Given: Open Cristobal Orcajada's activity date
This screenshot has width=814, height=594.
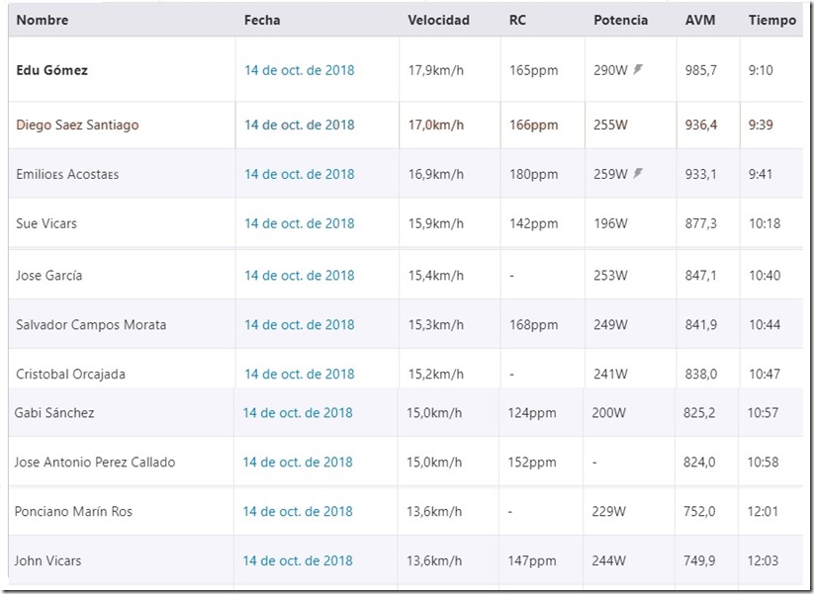Looking at the screenshot, I should coord(300,374).
